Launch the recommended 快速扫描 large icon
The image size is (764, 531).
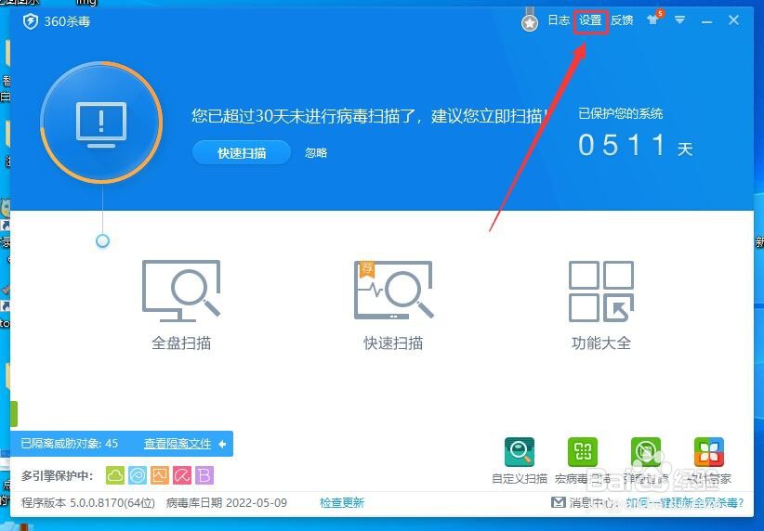[394, 290]
